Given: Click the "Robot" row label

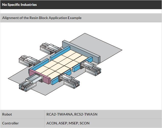Looking at the screenshot, I should point(7,114).
